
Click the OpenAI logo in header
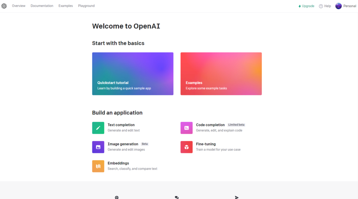(x=4, y=6)
